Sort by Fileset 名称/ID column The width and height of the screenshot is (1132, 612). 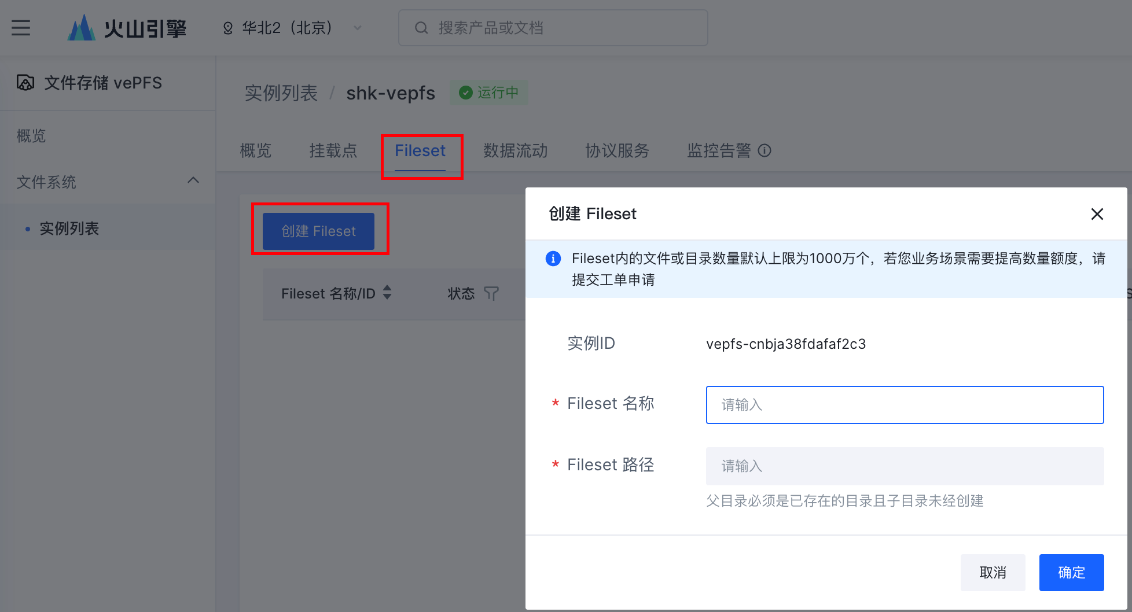point(387,293)
